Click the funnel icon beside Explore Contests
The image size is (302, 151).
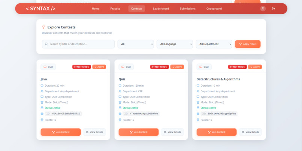(x=43, y=27)
